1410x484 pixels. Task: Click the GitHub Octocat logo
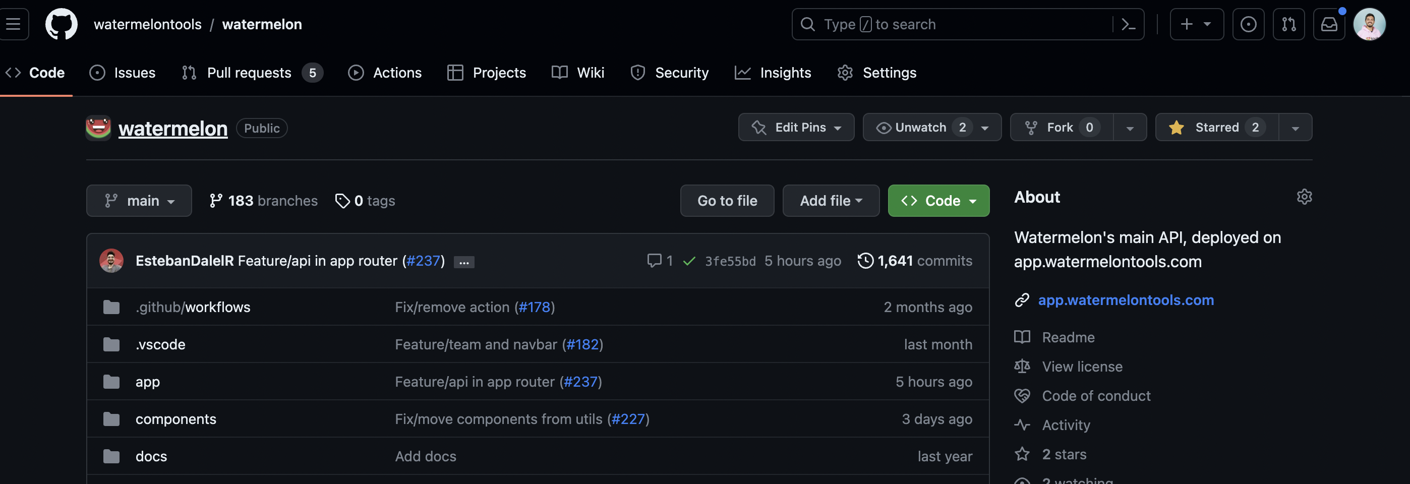tap(61, 24)
